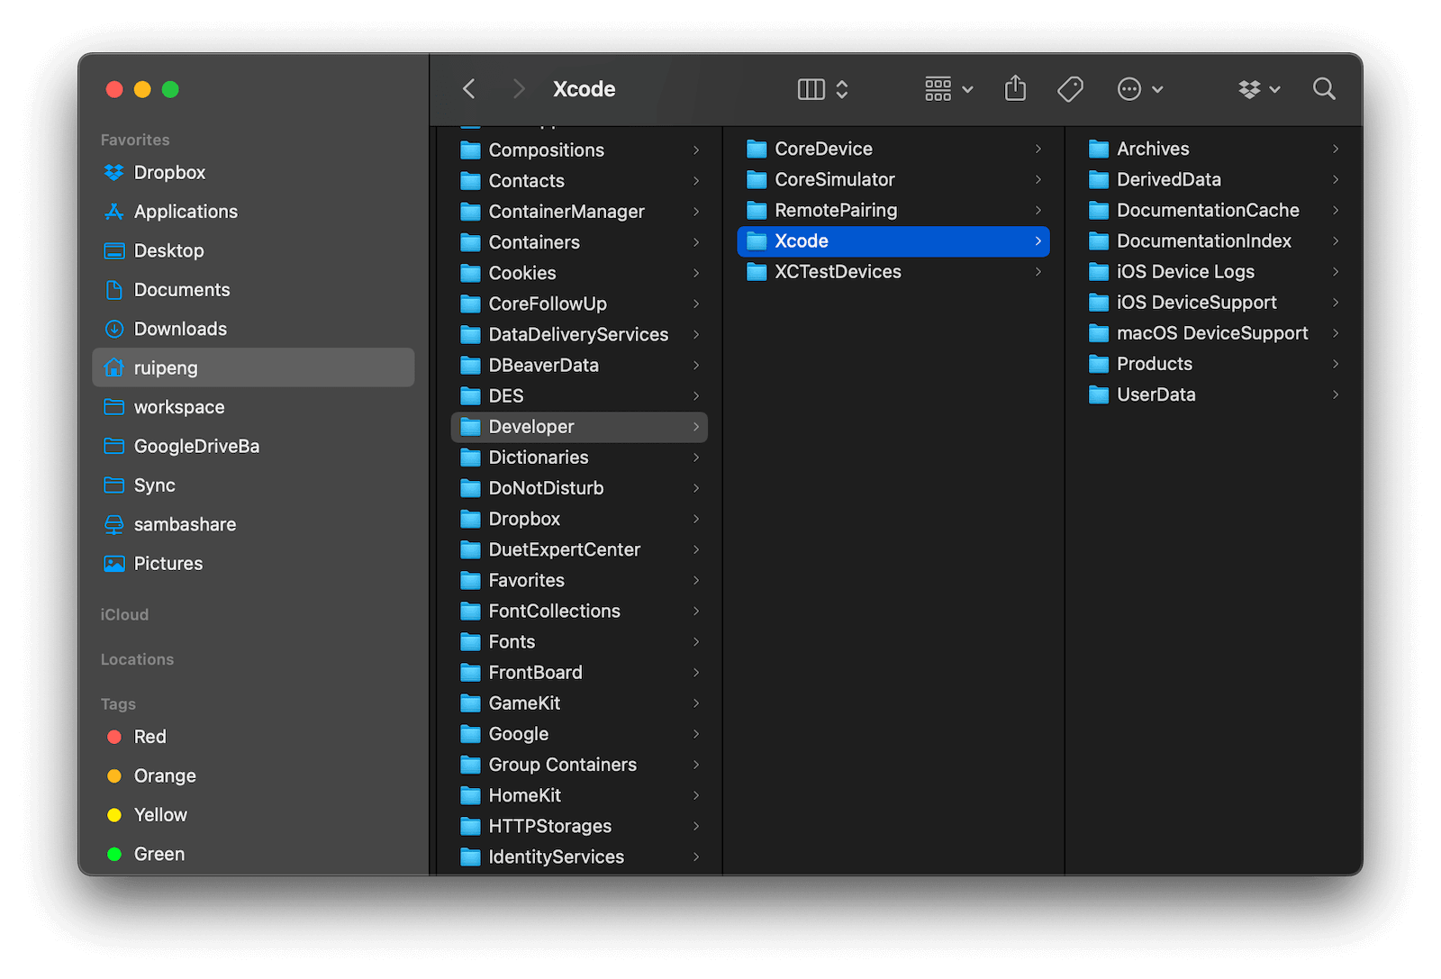Open the ellipsis action menu
The height and width of the screenshot is (979, 1441).
[x=1139, y=88]
